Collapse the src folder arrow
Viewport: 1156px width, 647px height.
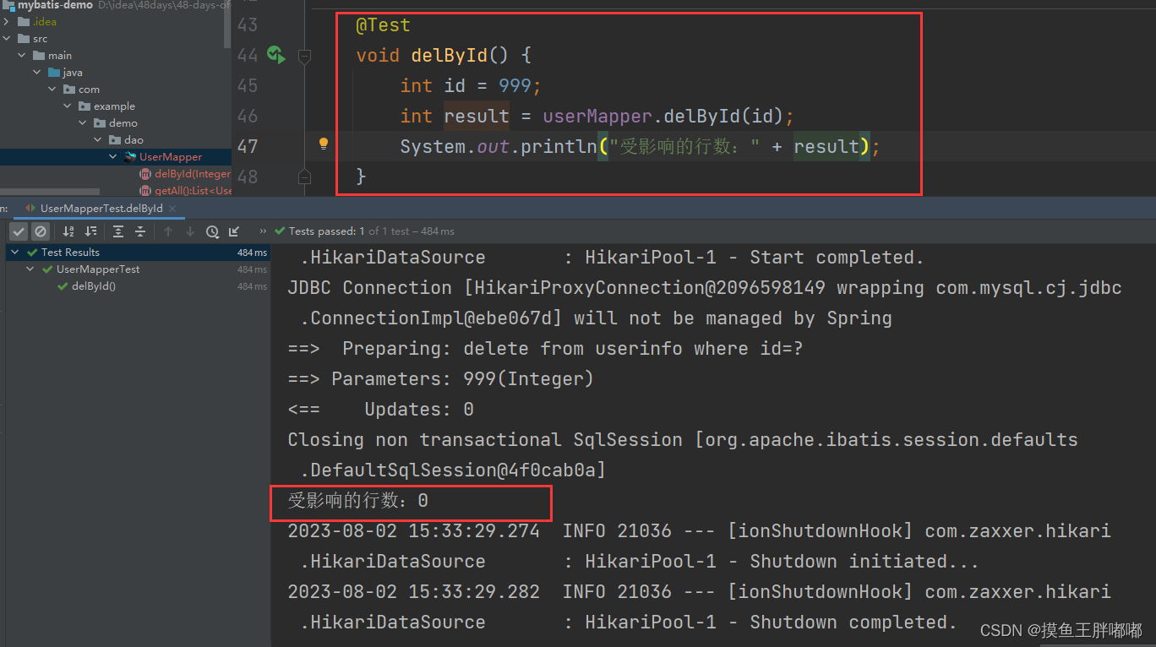(7, 39)
